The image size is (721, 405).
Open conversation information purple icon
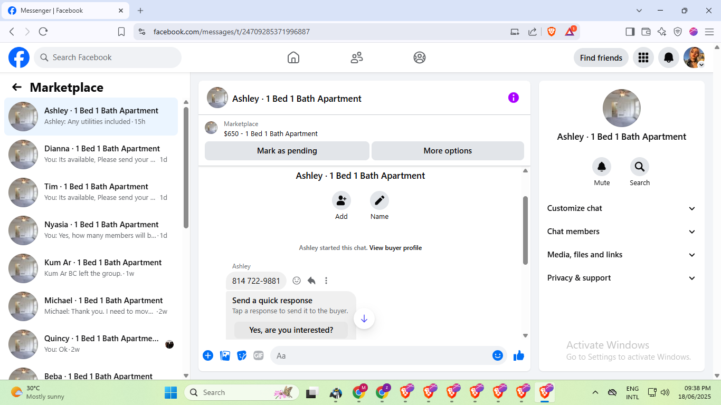pyautogui.click(x=514, y=98)
